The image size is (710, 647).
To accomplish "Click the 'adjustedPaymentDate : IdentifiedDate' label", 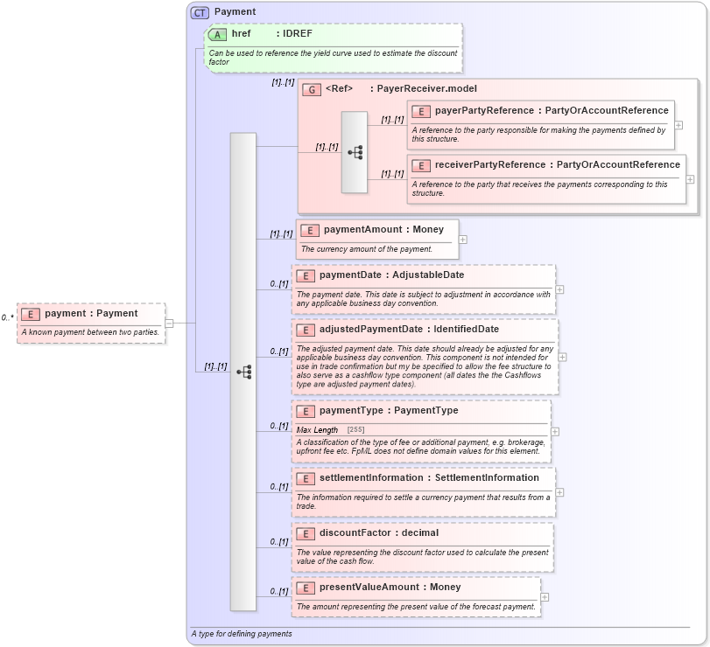I will [409, 329].
